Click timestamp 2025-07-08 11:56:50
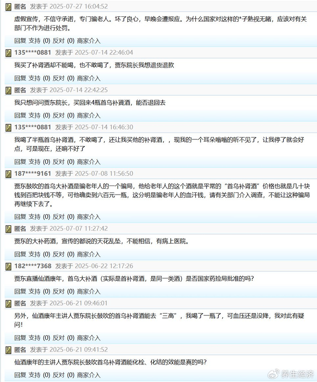Viewport: 317px width, 382px height. pyautogui.click(x=104, y=174)
